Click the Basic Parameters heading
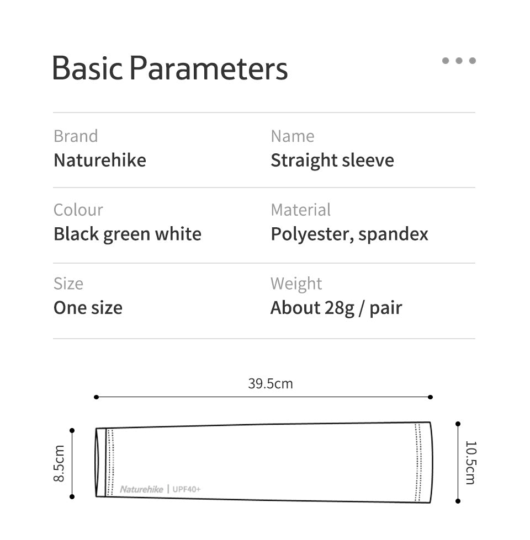Viewport: 530px width, 540px height. (170, 68)
